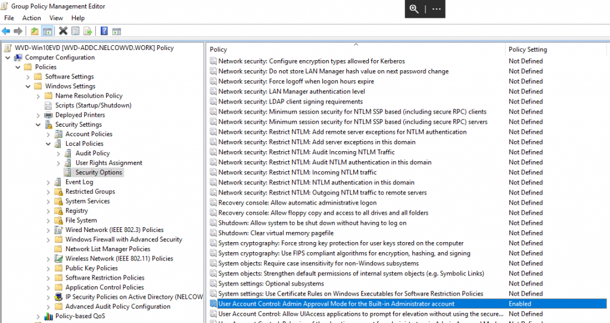Click the Back arrow in the toolbar
The width and height of the screenshot is (610, 323).
pyautogui.click(x=6, y=31)
